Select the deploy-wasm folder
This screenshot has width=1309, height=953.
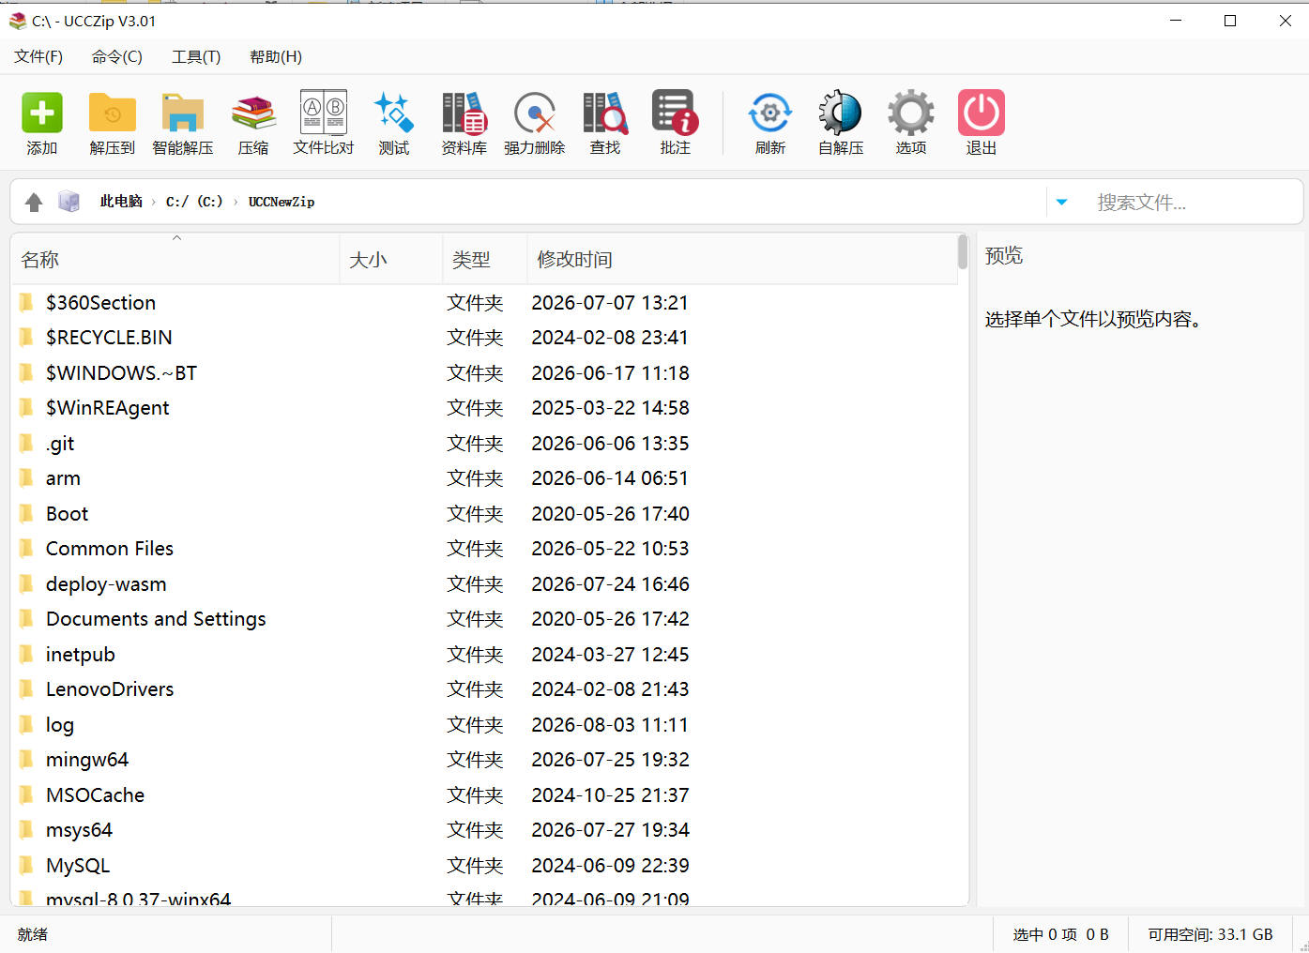tap(484, 584)
